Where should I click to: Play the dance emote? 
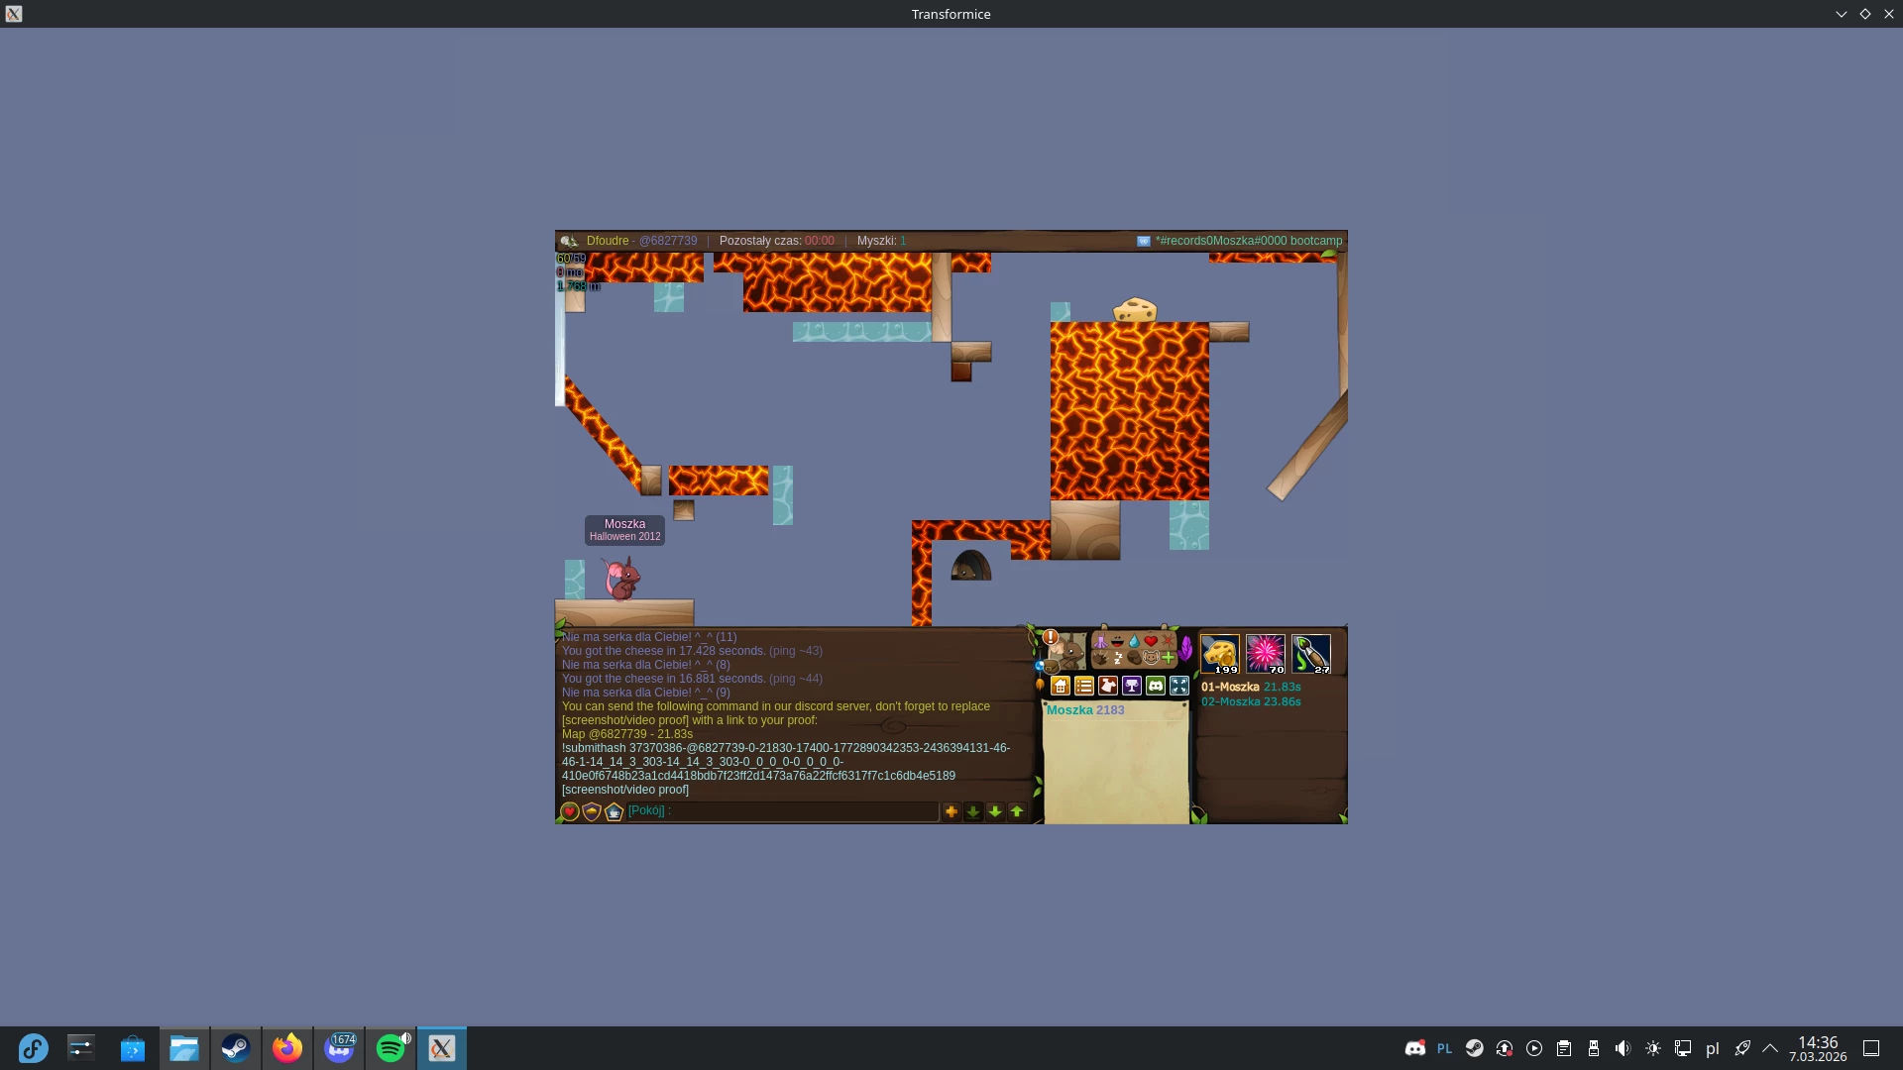tap(1100, 642)
